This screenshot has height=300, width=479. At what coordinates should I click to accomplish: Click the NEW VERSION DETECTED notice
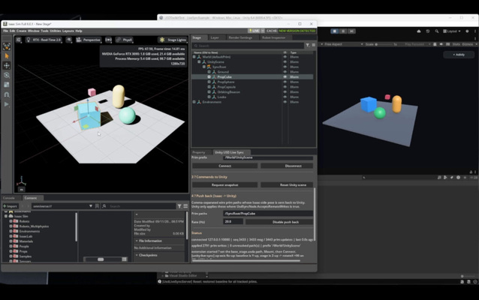coord(297,31)
